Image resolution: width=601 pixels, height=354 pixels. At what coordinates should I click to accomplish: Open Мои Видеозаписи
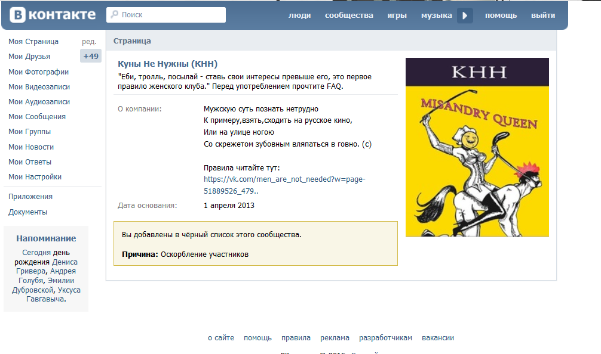[x=39, y=87]
